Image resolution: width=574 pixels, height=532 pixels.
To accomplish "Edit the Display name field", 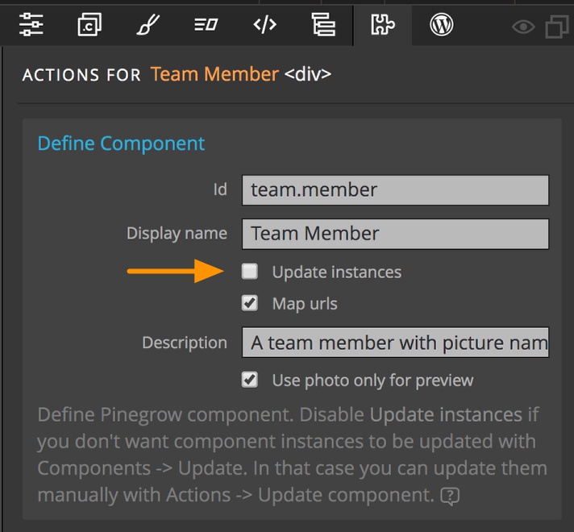I will [395, 234].
